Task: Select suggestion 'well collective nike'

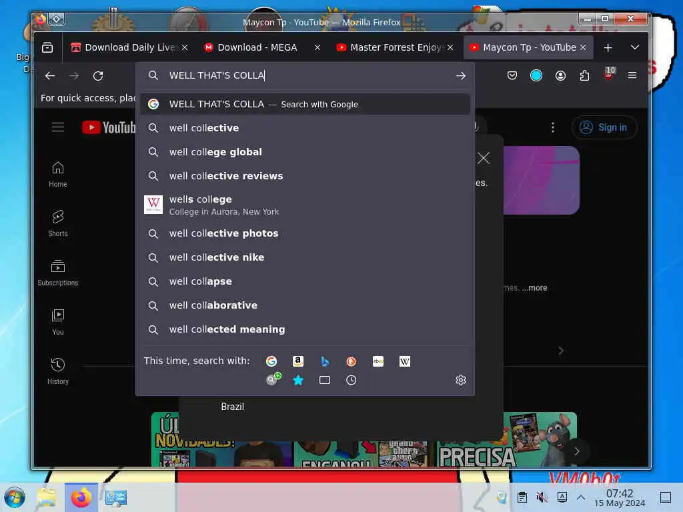Action: click(x=305, y=257)
